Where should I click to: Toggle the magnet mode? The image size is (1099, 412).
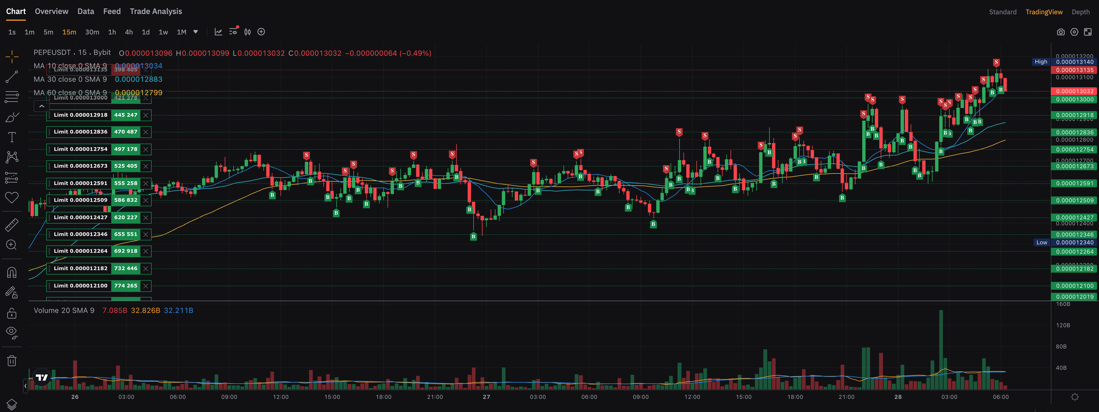[11, 272]
